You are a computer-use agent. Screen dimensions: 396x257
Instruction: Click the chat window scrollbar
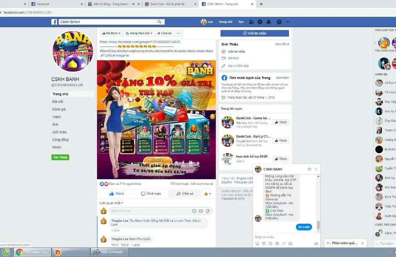(318, 225)
